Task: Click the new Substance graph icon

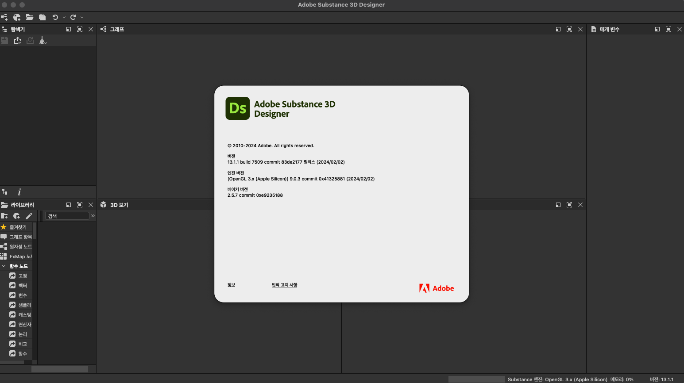Action: 4,17
